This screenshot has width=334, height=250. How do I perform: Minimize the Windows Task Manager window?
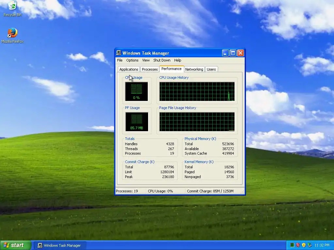tap(225, 53)
